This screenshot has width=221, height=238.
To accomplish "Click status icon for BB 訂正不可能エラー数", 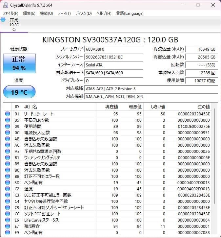I will tap(8, 176).
